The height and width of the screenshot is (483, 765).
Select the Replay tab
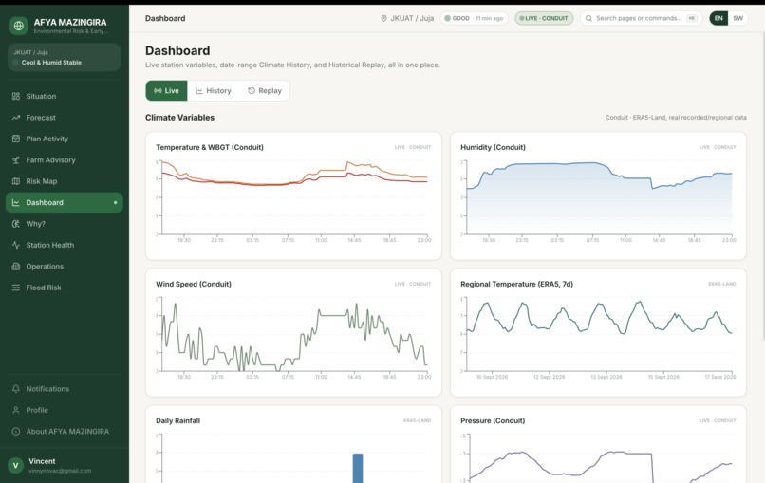pyautogui.click(x=265, y=91)
